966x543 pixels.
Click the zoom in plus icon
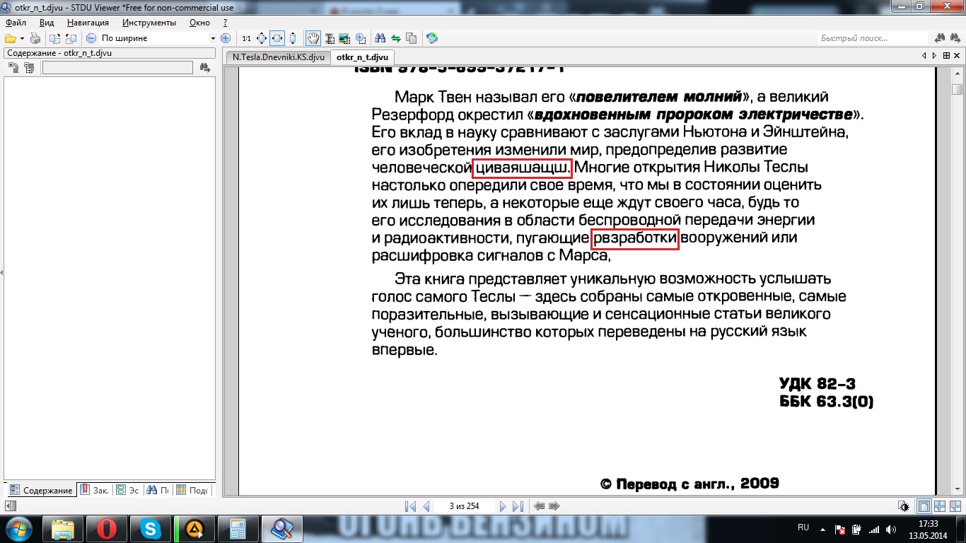(x=226, y=38)
